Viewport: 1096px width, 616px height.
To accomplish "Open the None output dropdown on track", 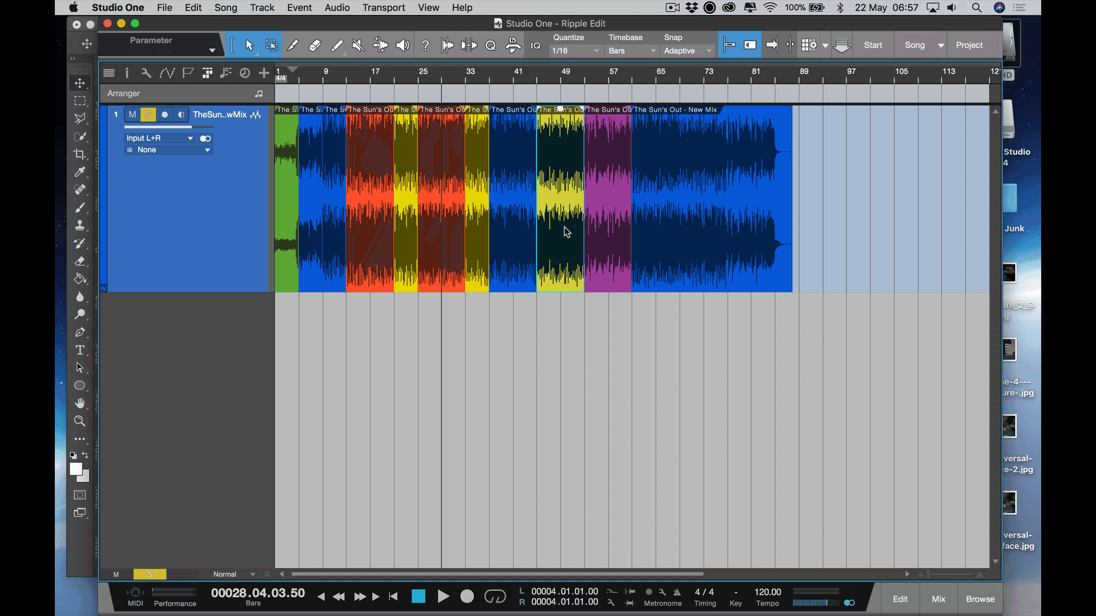I will [168, 150].
